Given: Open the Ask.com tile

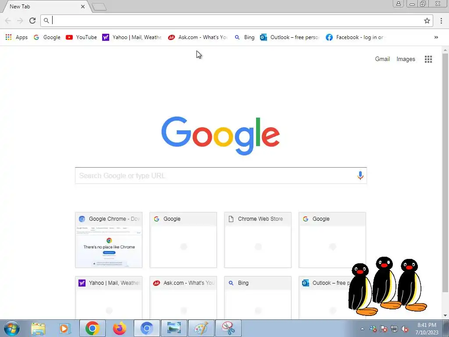Looking at the screenshot, I should click(x=183, y=298).
